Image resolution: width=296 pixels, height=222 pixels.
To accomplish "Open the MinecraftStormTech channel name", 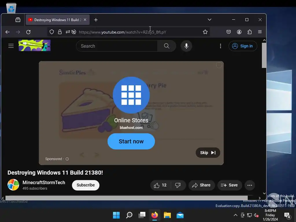I will [x=44, y=183].
